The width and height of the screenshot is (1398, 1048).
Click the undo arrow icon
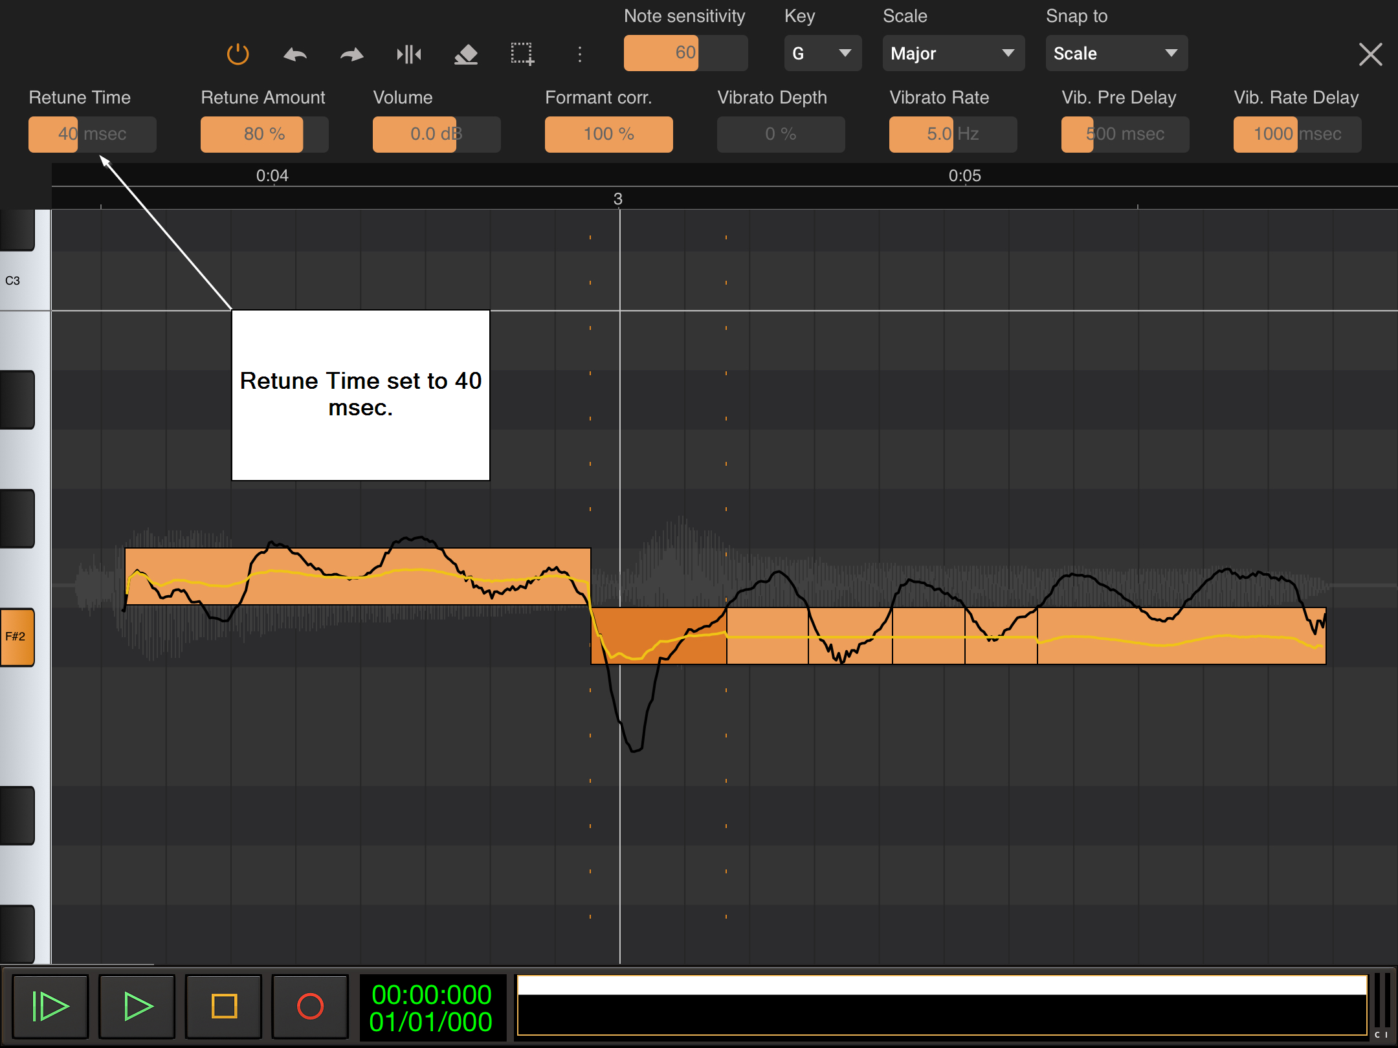pos(295,54)
